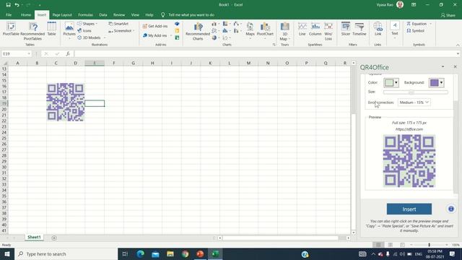
Task: Open the File menu tab
Action: tap(9, 14)
